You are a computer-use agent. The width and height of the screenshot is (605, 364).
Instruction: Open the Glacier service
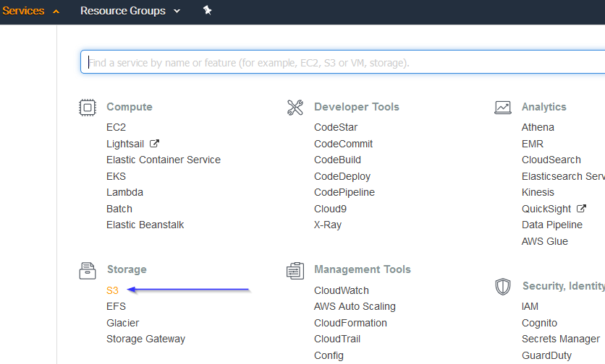coord(123,323)
